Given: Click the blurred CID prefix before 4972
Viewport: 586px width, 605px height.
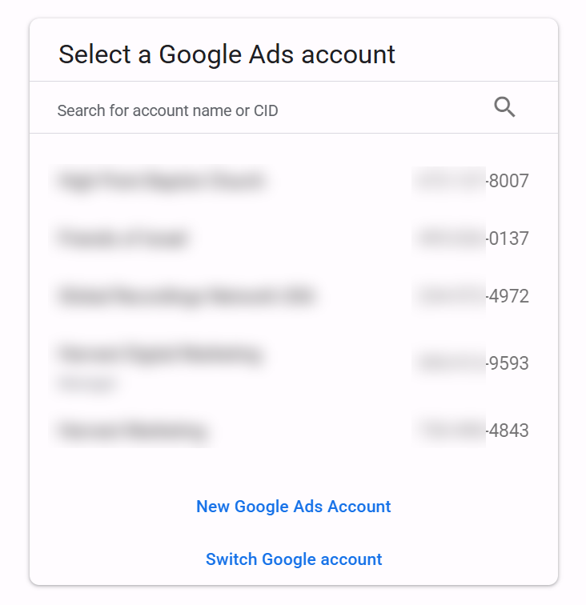Looking at the screenshot, I should [448, 296].
